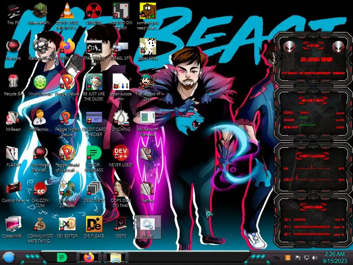Launch Peggle Deluxe
Image resolution: width=353 pixels, height=265 pixels.
[67, 85]
